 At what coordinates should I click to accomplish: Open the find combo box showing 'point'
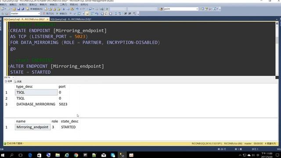coord(180,9)
